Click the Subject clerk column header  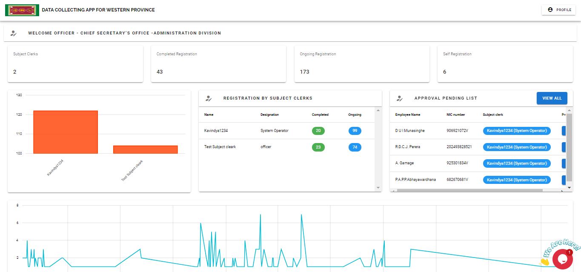[493, 115]
